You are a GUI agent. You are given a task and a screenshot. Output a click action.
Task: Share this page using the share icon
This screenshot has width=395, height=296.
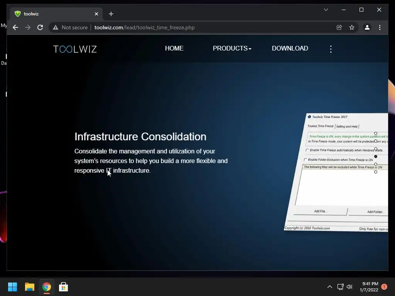tap(339, 27)
